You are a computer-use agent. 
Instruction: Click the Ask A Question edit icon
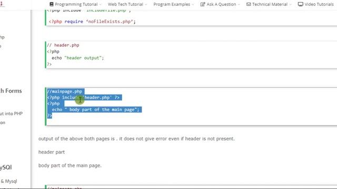click(202, 4)
